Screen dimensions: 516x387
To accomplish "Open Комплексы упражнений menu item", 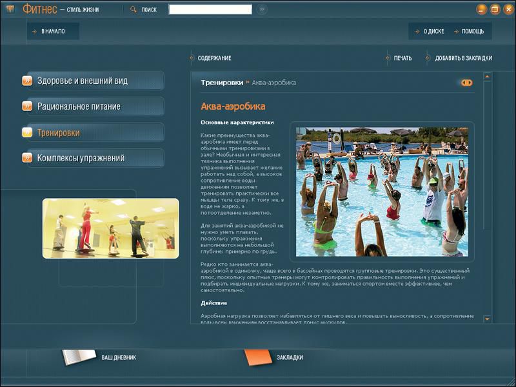I will tap(81, 158).
